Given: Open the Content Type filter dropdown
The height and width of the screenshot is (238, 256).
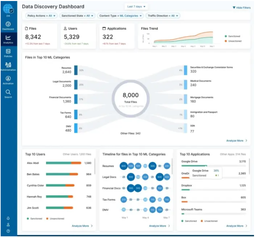Looking at the screenshot, I should pyautogui.click(x=121, y=16).
